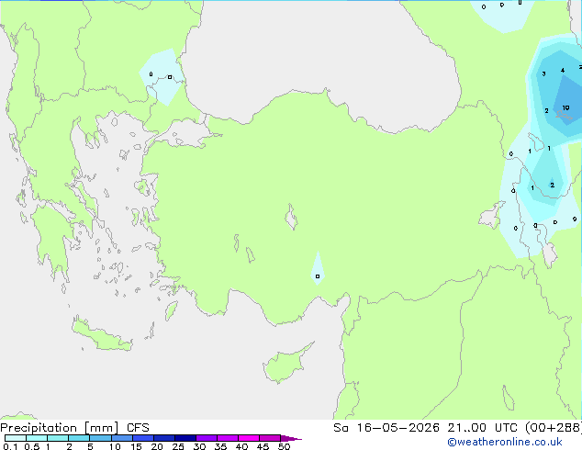Screen dimensions: 582x450
Task: Click the 'Precipitation [mm] CFS' title text
Action: [74, 428]
